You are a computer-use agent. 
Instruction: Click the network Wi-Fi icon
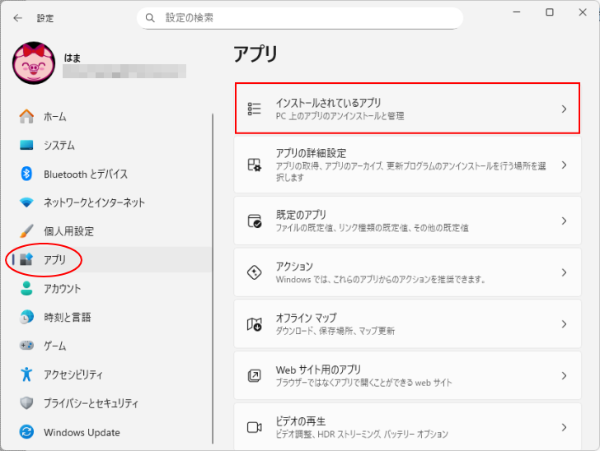pos(26,202)
